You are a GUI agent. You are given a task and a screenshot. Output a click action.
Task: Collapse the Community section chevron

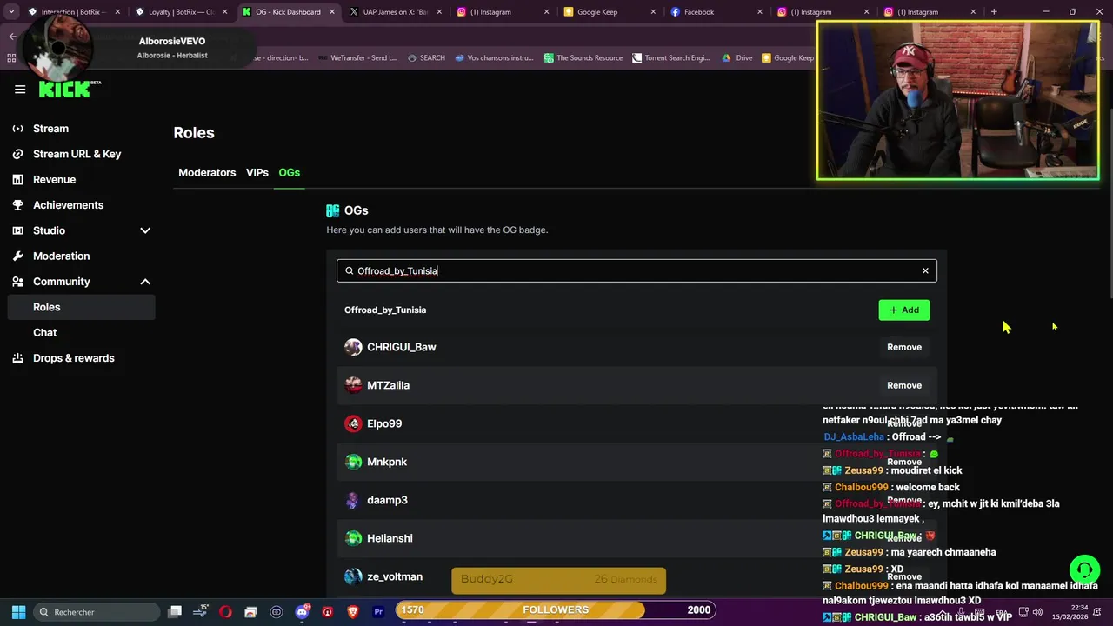point(145,282)
